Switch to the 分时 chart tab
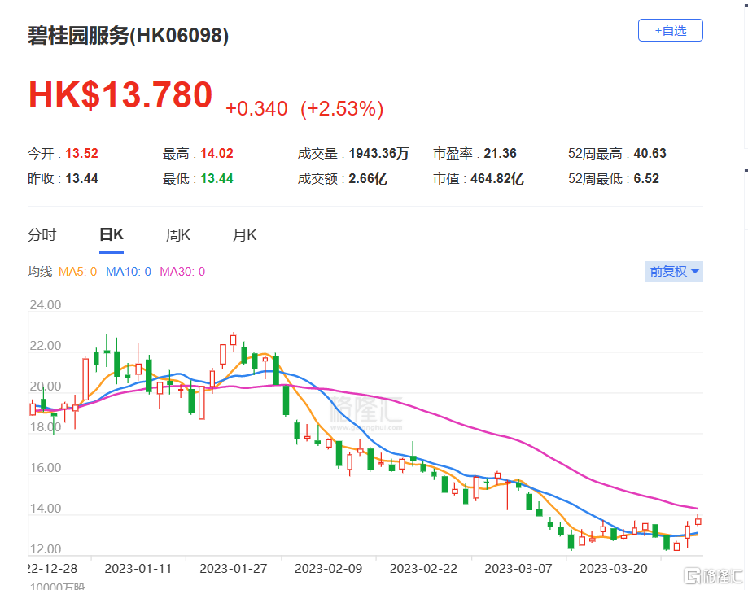The image size is (748, 590). [42, 235]
